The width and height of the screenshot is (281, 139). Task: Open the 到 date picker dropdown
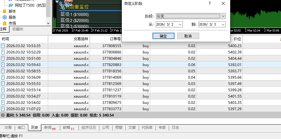point(223,25)
